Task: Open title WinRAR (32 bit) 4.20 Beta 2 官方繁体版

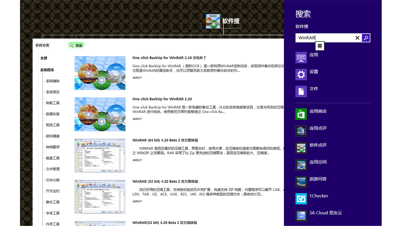Action: point(165,181)
